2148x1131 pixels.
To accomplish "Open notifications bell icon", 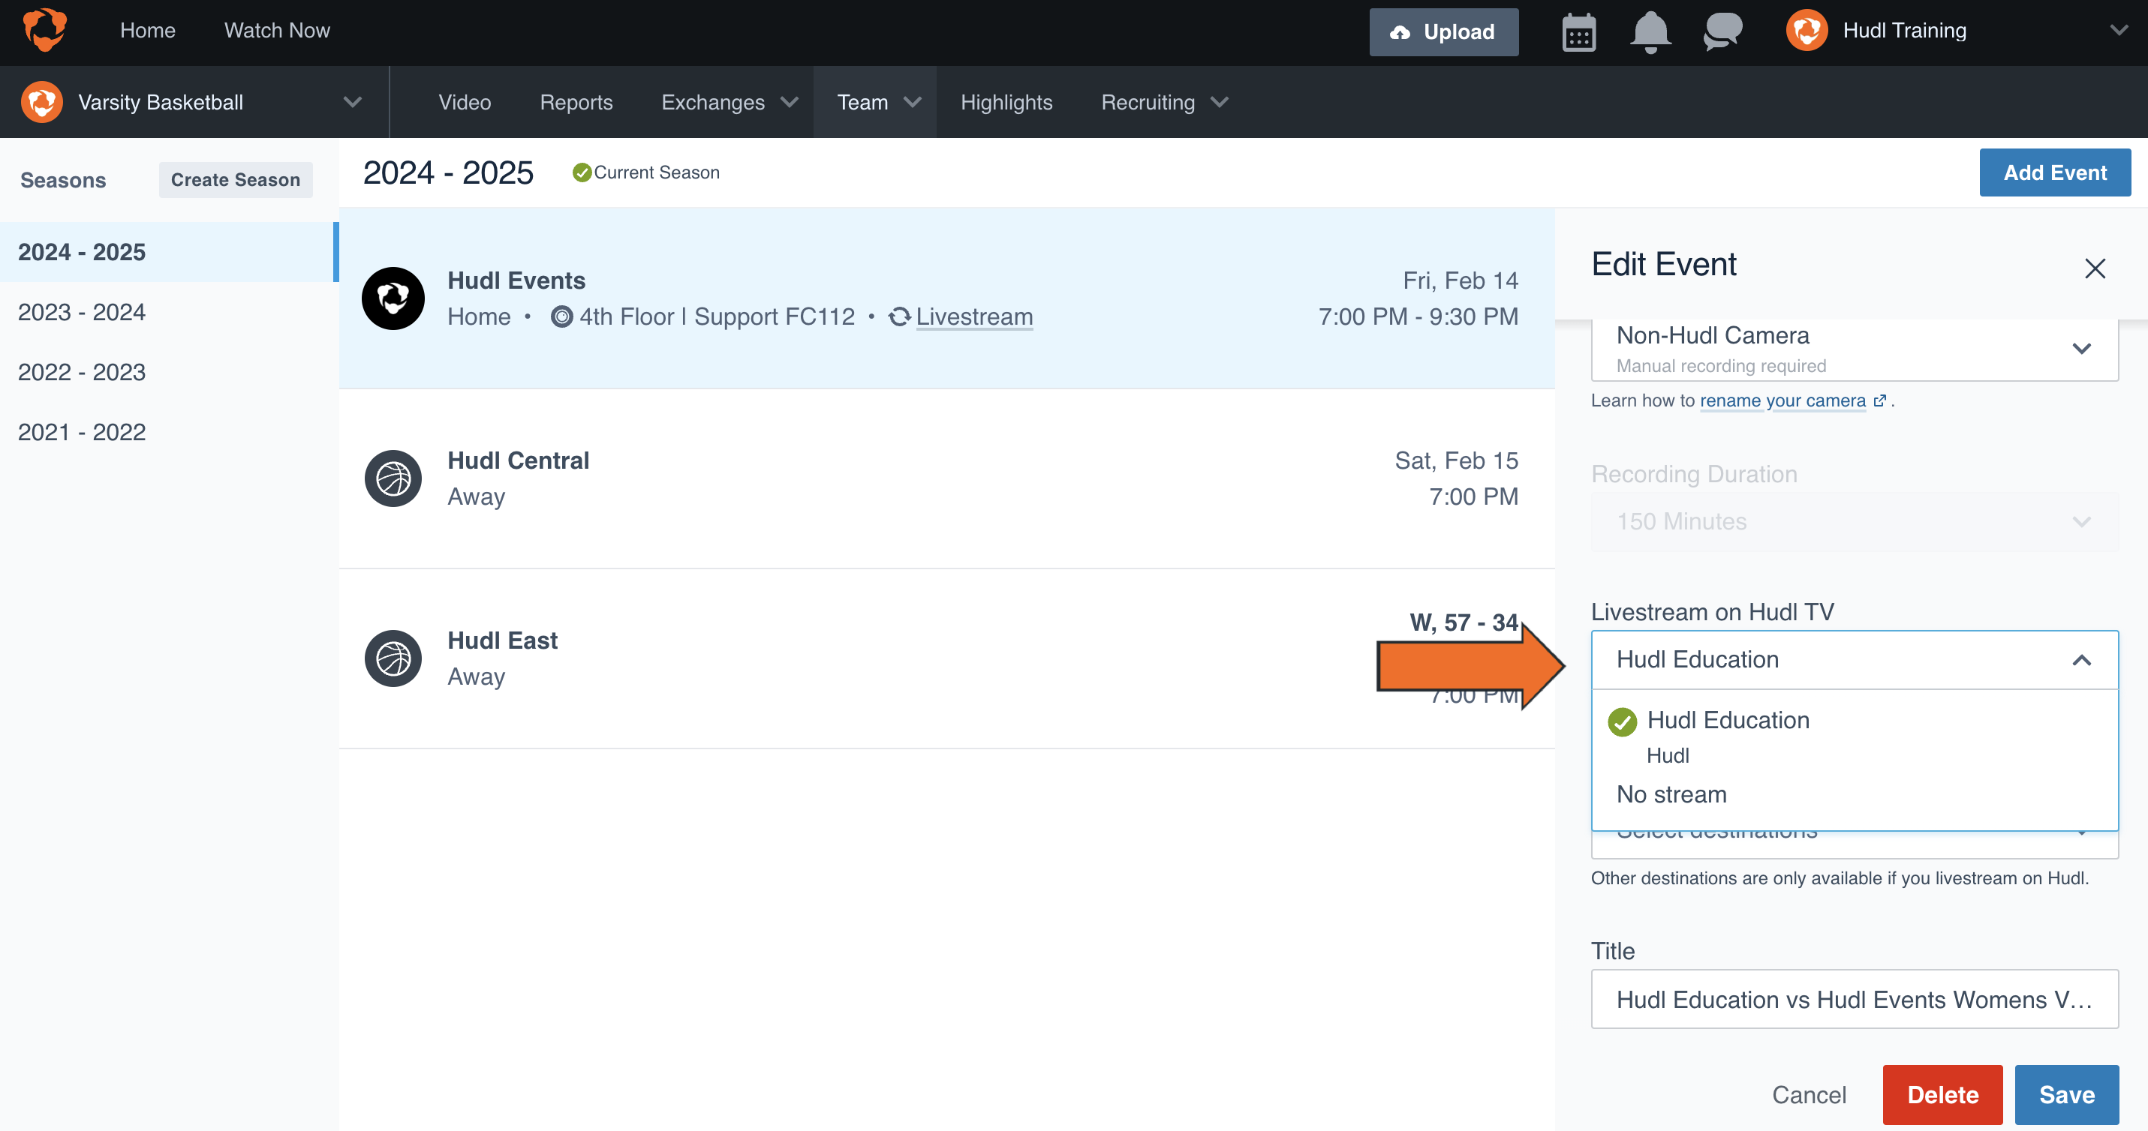I will pos(1650,32).
